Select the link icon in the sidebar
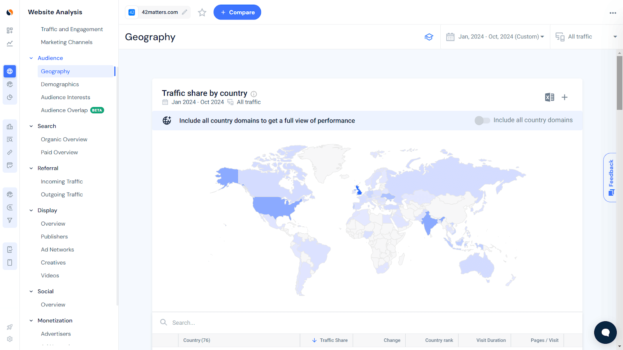Screen dimensions: 623x350 tap(10, 152)
